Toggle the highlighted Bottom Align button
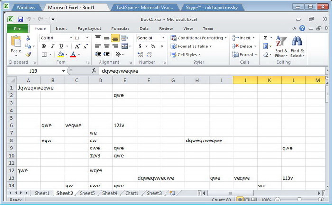 115,38
